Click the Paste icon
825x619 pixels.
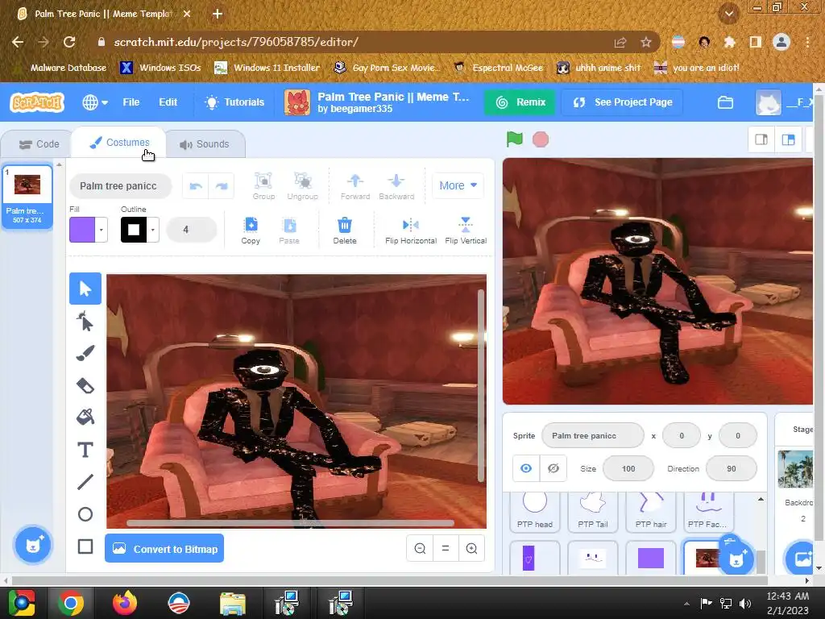[289, 231]
